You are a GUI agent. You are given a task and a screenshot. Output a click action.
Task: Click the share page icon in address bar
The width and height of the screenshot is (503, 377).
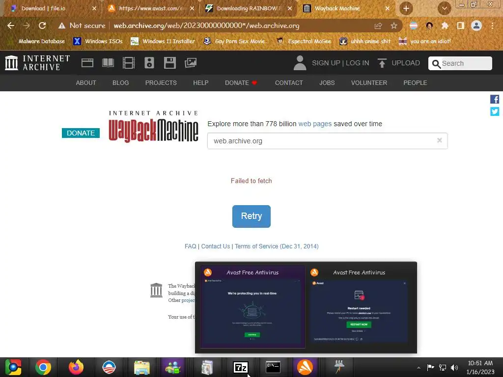click(x=378, y=26)
